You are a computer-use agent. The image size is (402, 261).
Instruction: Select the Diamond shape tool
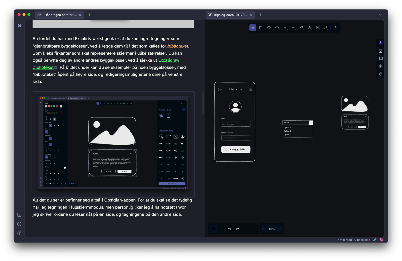coord(269,28)
